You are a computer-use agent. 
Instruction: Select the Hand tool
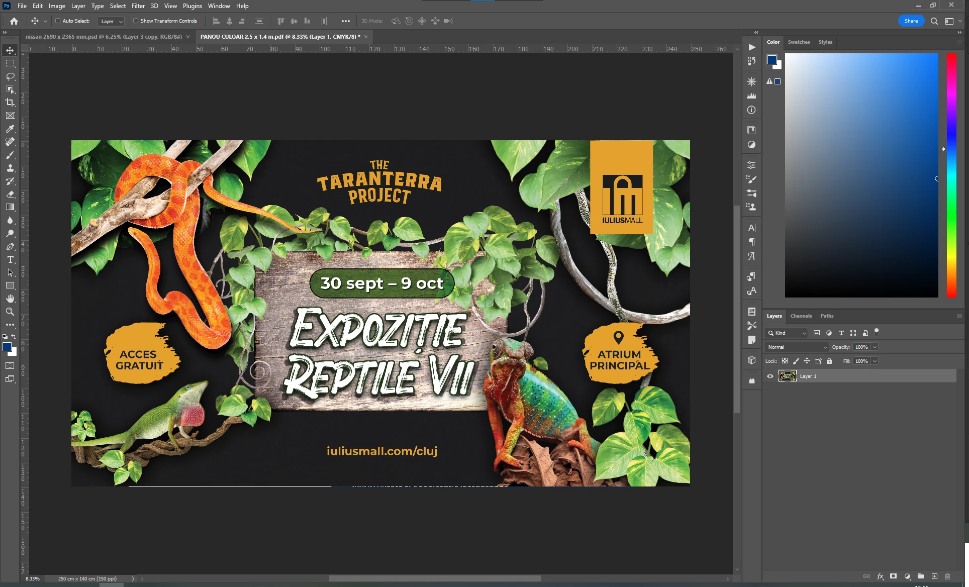point(10,299)
